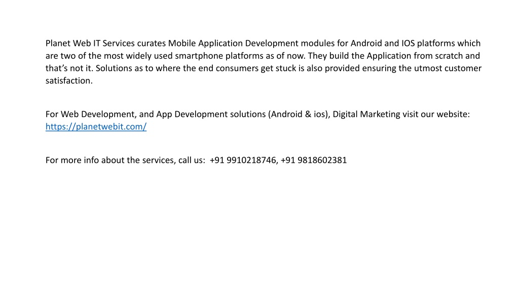Viewport: 519px width, 291px height.
Task: Click the phone number +91 9818602381
Action: (x=313, y=160)
